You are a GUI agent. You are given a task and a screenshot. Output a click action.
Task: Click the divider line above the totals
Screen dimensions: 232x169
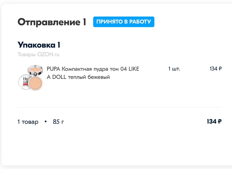click(119, 107)
